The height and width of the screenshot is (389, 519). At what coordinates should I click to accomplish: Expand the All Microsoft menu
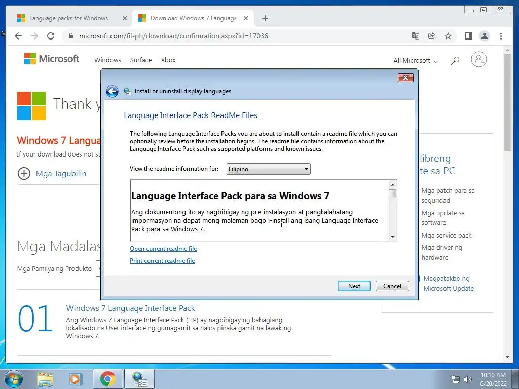[x=416, y=61]
